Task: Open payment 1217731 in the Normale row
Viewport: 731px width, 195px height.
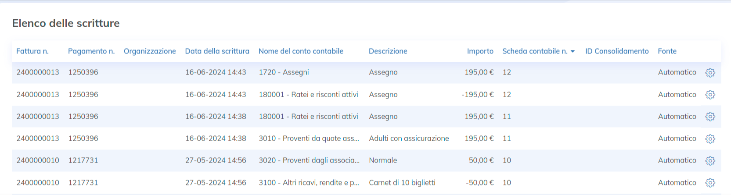Action: [83, 160]
